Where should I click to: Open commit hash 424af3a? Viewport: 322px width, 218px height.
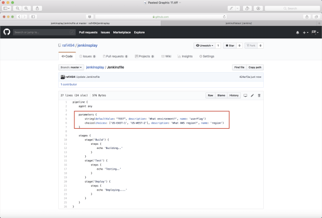point(244,77)
